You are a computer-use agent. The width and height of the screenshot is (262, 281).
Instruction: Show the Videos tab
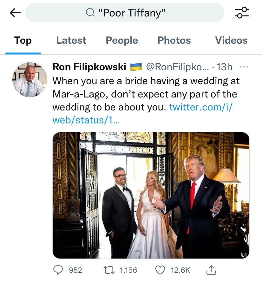pyautogui.click(x=231, y=41)
